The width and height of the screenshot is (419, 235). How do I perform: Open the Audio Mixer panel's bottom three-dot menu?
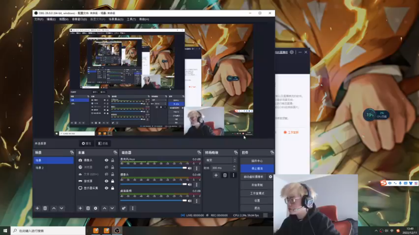(133, 208)
